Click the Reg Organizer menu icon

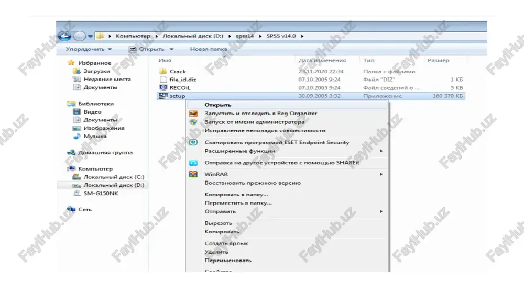tap(193, 114)
